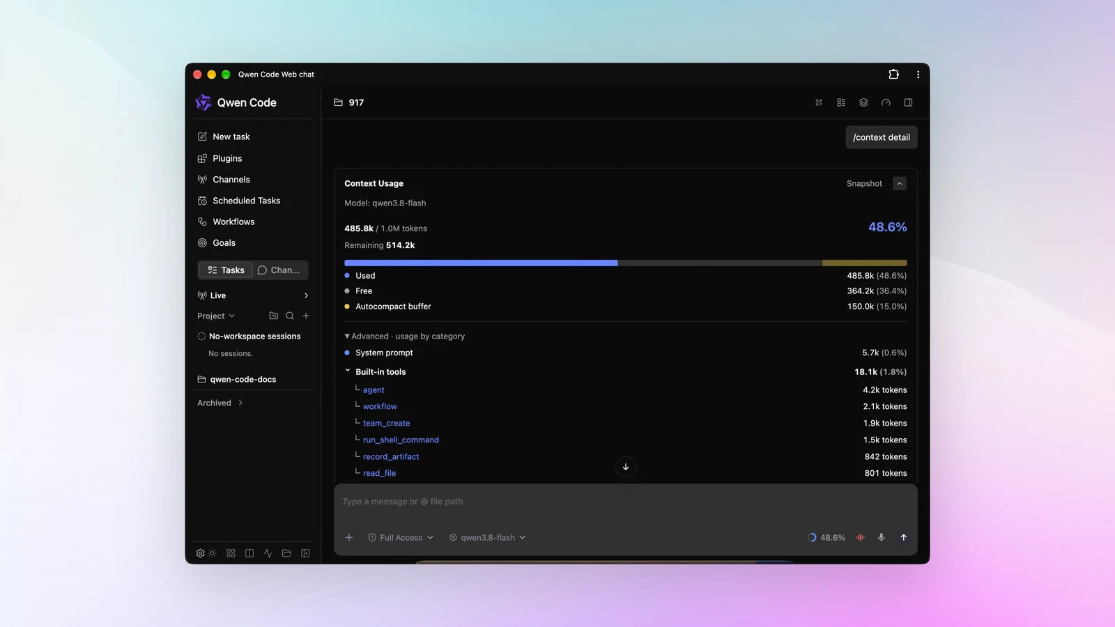Click the four-squares grid icon in sidebar footer

[231, 553]
